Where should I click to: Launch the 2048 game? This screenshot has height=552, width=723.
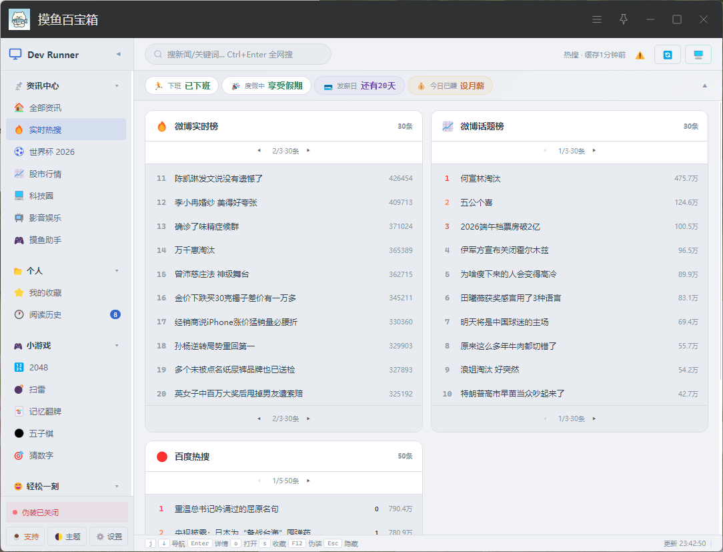tap(66, 367)
